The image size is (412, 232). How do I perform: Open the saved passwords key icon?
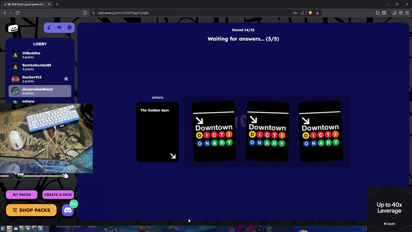click(x=295, y=13)
